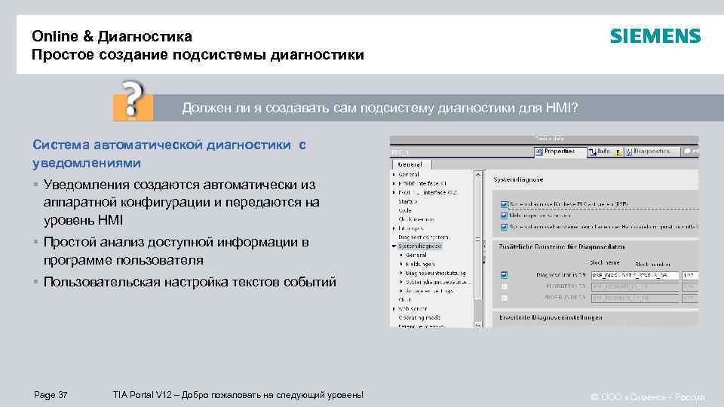Switch to the Diagnostics tab
Image resolution: width=724 pixels, height=407 pixels.
652,151
